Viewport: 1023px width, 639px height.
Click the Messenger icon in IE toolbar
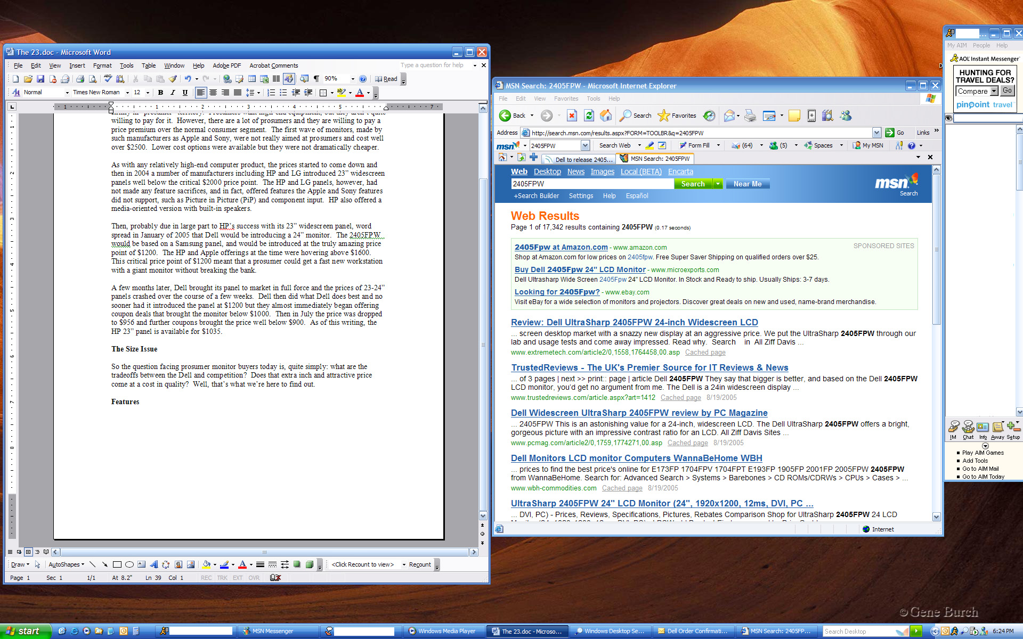point(846,116)
